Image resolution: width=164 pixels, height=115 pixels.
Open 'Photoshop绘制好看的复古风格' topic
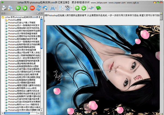coord(24,44)
